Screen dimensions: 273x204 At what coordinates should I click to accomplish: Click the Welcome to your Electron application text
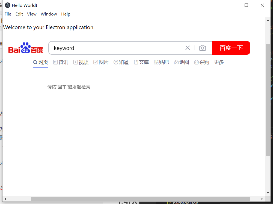tap(49, 27)
